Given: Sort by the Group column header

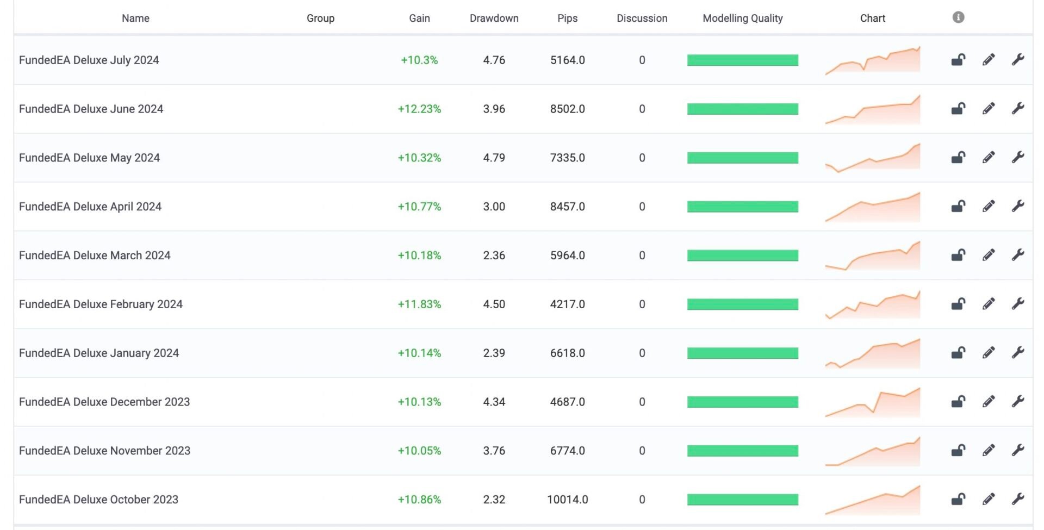Looking at the screenshot, I should (x=320, y=18).
